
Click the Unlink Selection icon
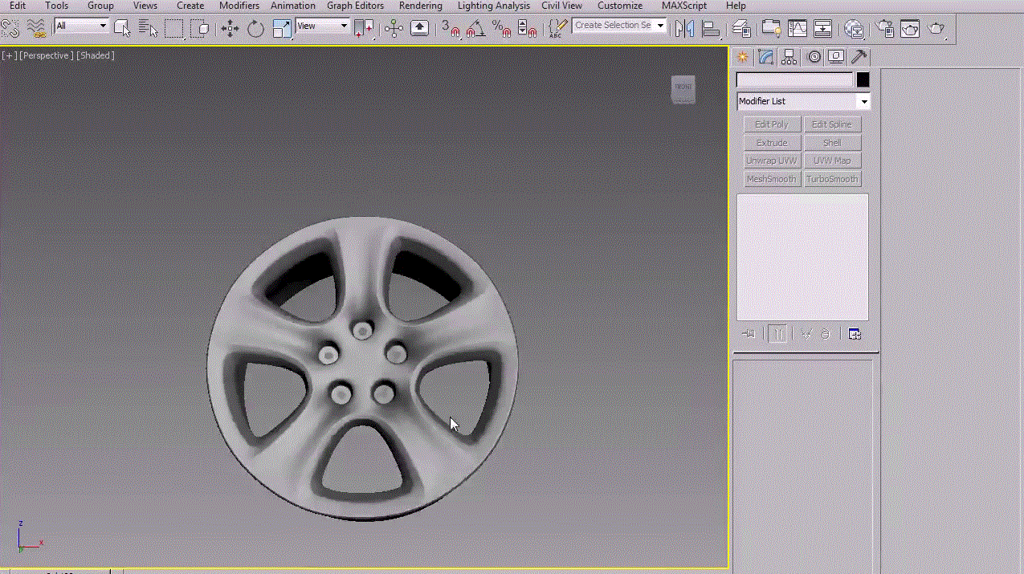point(10,29)
